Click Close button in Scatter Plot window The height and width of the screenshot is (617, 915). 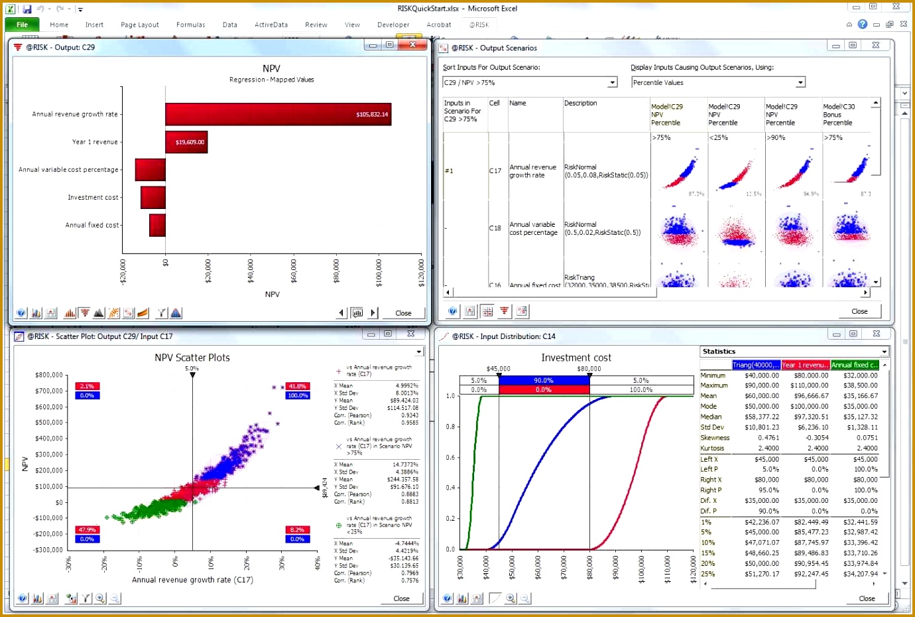pyautogui.click(x=401, y=598)
